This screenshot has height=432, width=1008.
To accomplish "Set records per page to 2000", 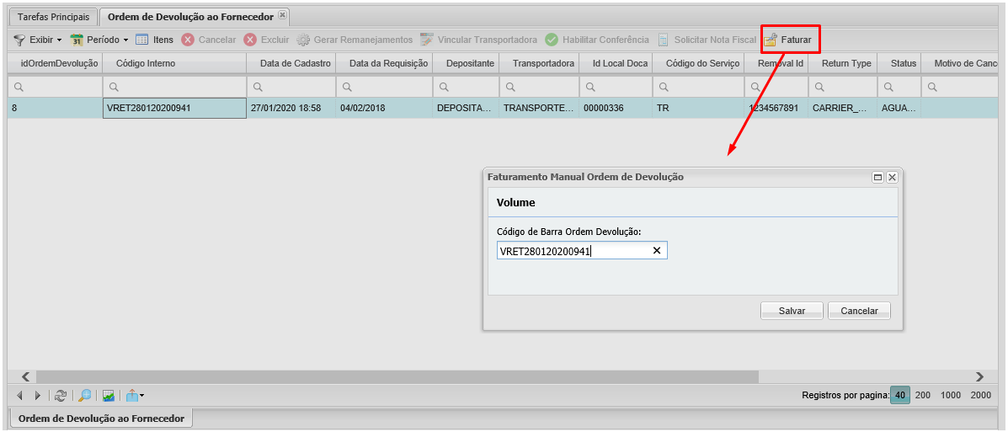I will [980, 395].
